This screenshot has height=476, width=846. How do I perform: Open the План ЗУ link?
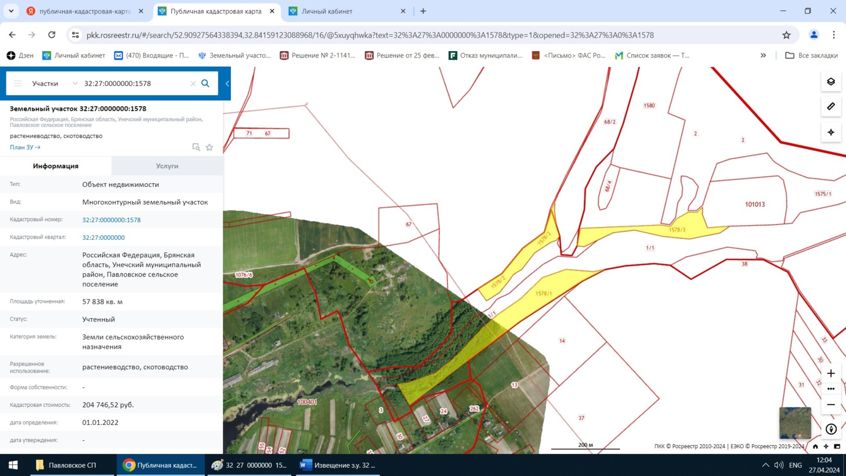click(x=25, y=147)
